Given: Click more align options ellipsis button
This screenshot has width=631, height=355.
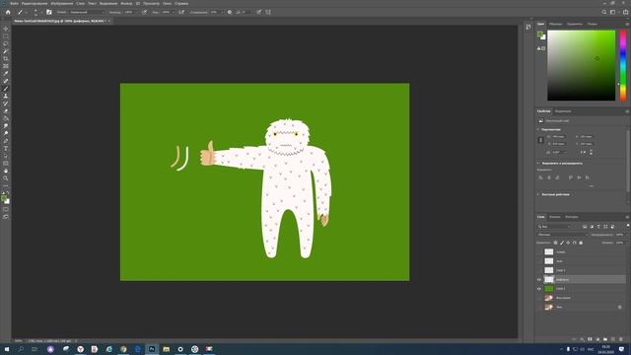Looking at the screenshot, I should [592, 186].
